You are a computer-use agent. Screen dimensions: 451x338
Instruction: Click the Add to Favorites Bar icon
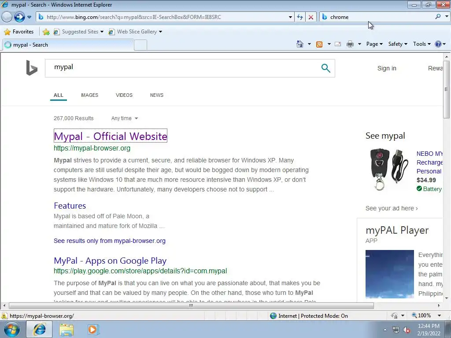tap(46, 32)
